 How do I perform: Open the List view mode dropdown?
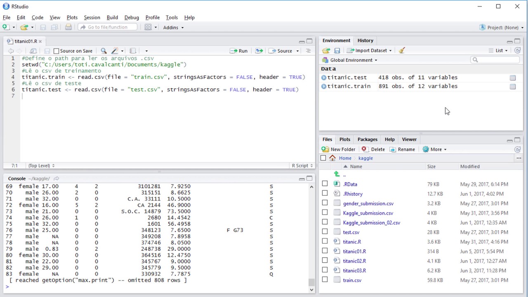(498, 50)
